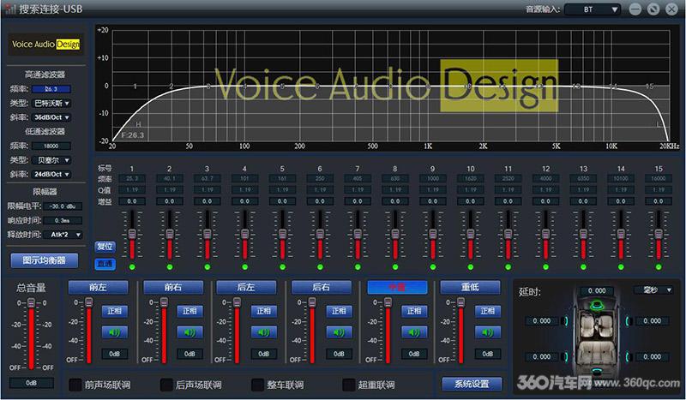Click the 直通 bypass button
Image resolution: width=686 pixels, height=400 pixels.
105,263
